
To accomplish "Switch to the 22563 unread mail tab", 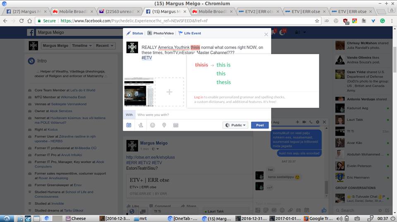I will tap(119, 12).
